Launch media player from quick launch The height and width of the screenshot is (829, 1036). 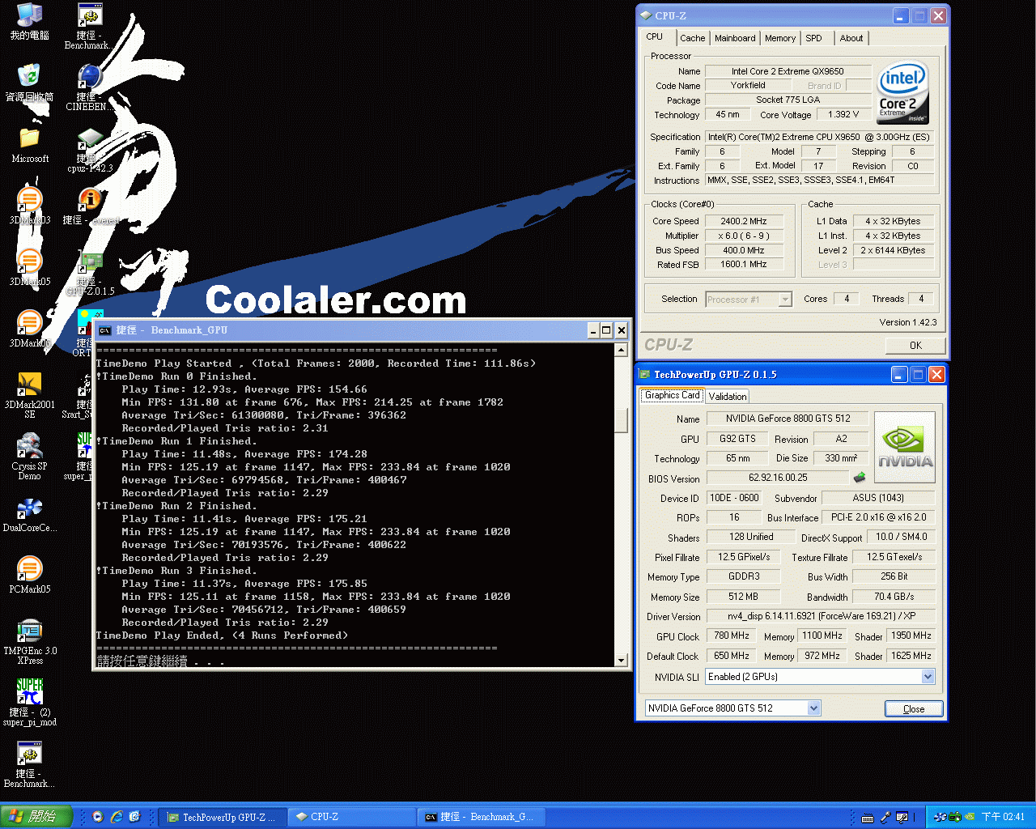tap(98, 817)
